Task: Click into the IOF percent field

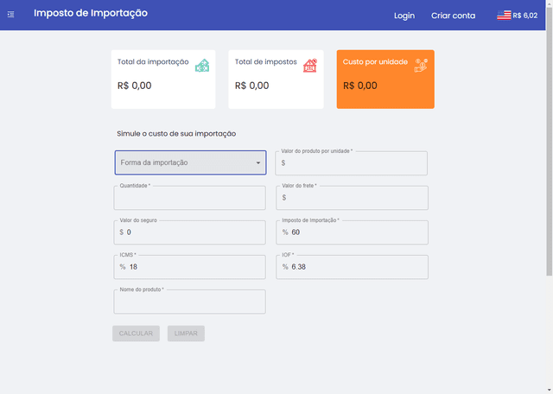Action: coord(352,267)
